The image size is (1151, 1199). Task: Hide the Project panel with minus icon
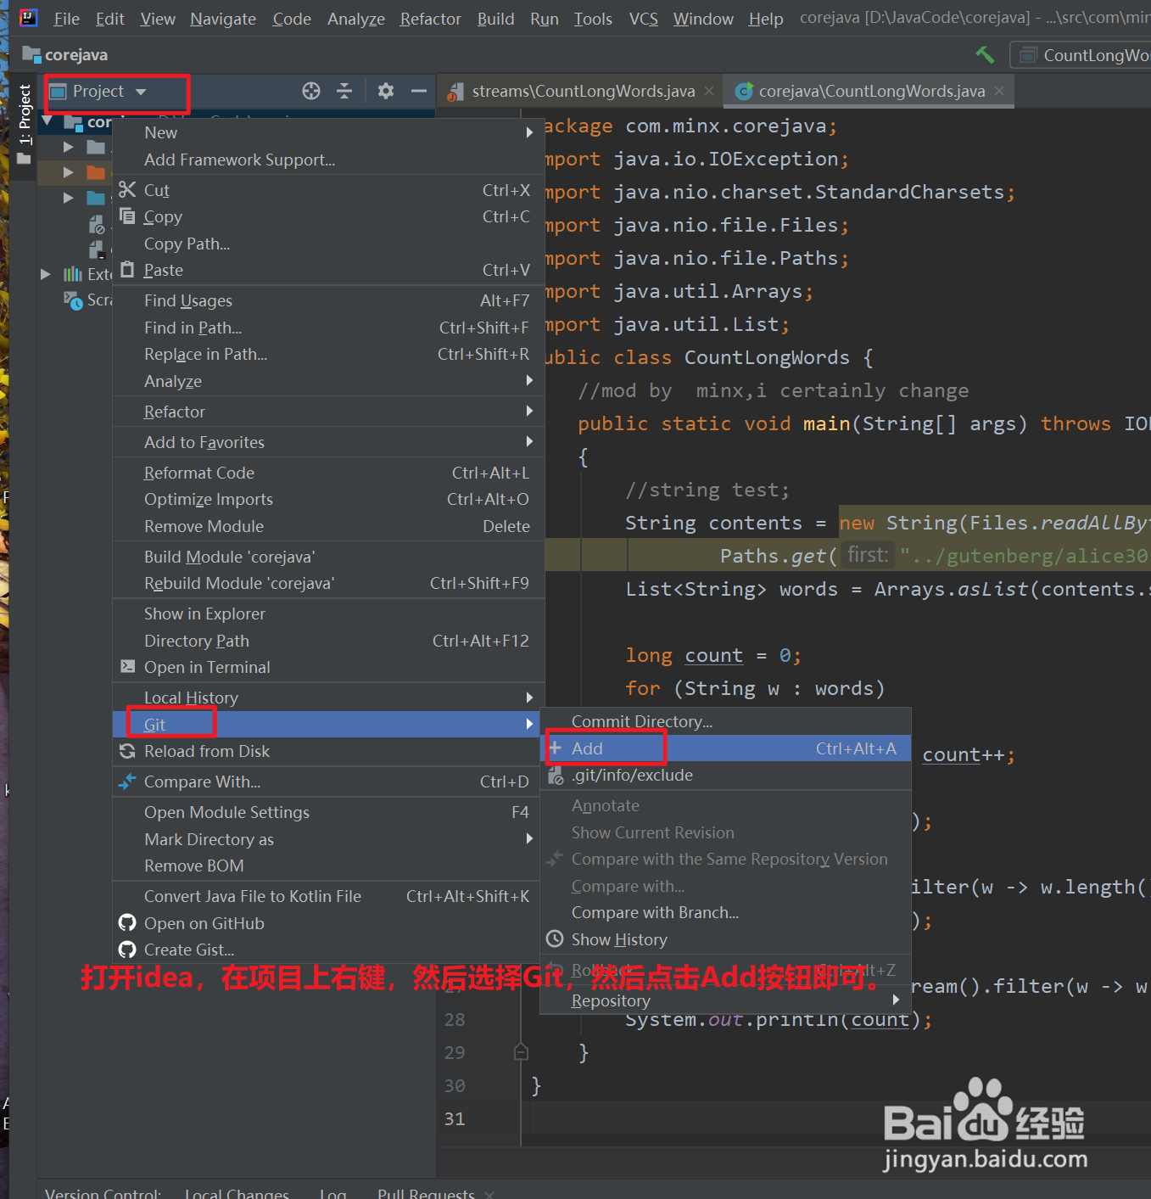tap(419, 91)
